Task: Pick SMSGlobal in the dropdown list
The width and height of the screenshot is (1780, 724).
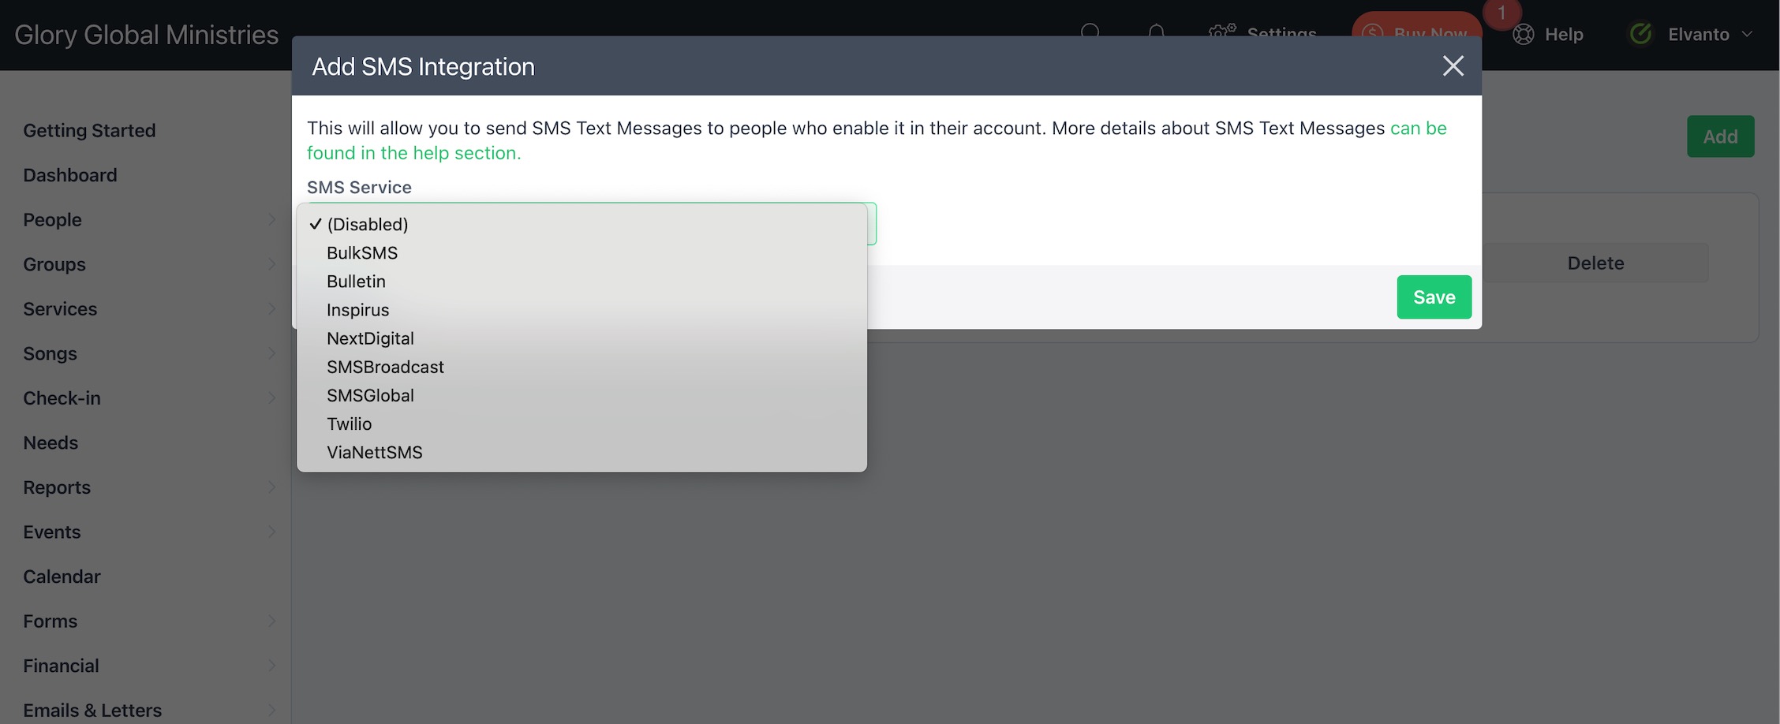Action: [581, 395]
